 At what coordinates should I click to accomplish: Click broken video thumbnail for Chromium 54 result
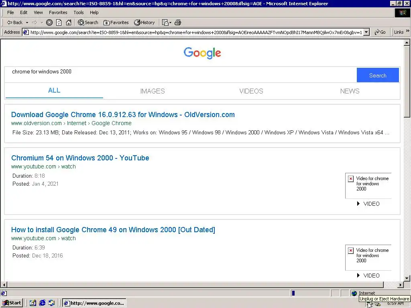(x=368, y=186)
